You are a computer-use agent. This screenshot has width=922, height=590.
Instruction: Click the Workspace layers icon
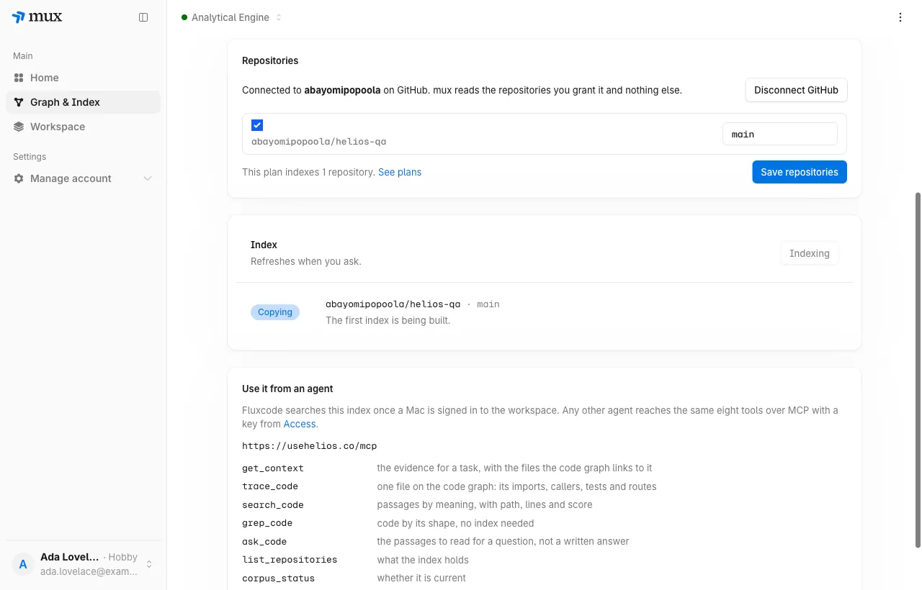coord(19,127)
